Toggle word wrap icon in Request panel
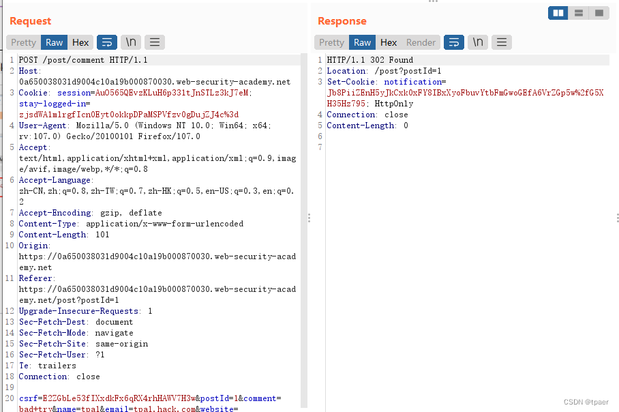619x412 pixels. click(107, 42)
